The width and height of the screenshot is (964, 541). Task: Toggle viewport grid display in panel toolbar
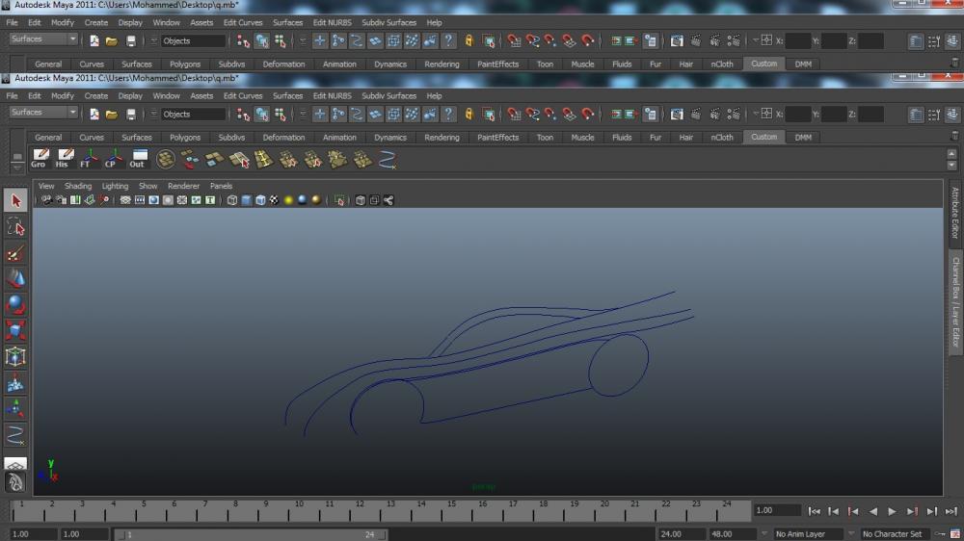coord(125,200)
